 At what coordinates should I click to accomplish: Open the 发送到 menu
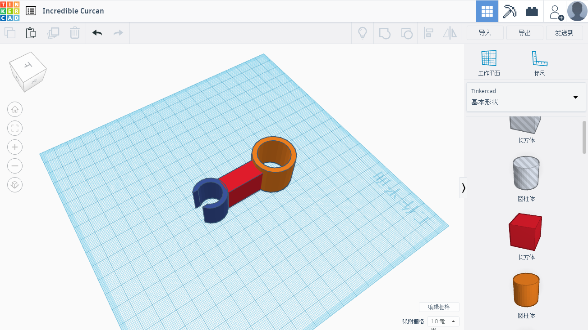pyautogui.click(x=564, y=33)
